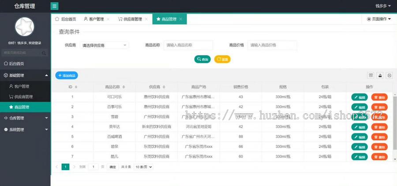Edit the 可口可乐 row
The width and height of the screenshot is (397, 186).
click(x=360, y=97)
